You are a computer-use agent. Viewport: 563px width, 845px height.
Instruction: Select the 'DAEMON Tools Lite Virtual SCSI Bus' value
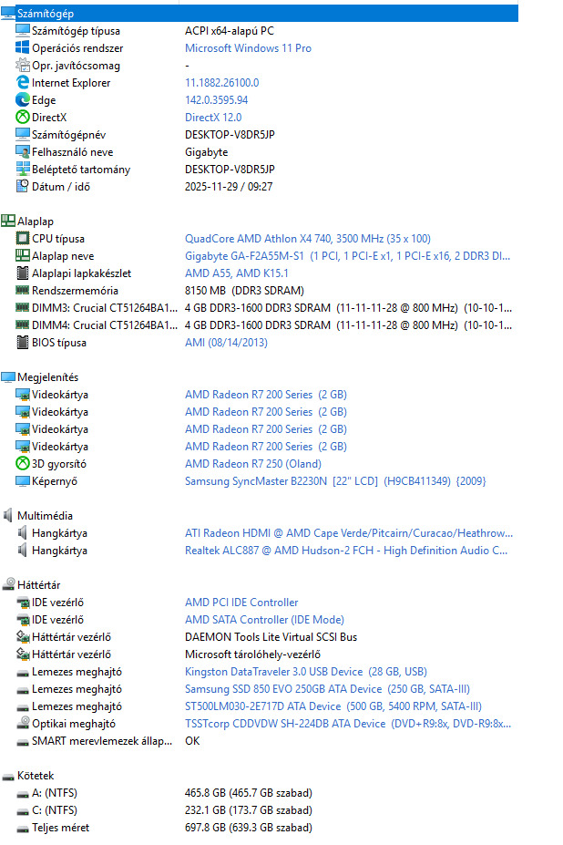[x=271, y=637]
